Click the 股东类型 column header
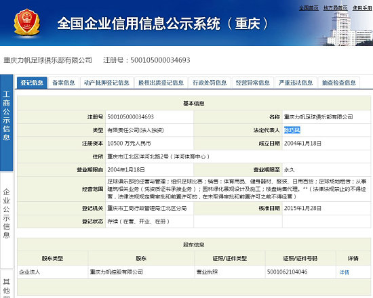This screenshot has height=298, width=373. [x=52, y=258]
